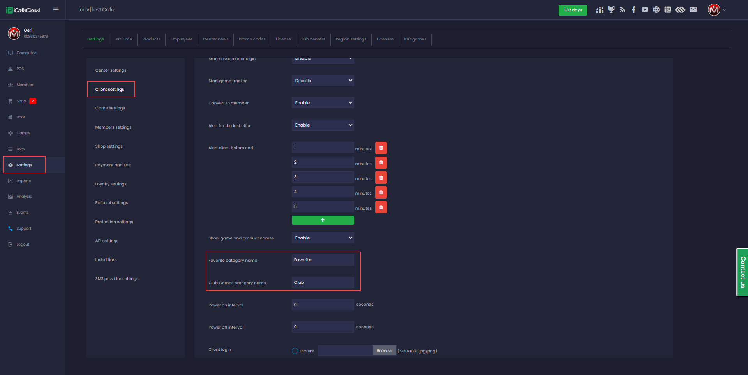Switch to the Promo codes tab
Image resolution: width=748 pixels, height=375 pixels.
click(x=252, y=39)
